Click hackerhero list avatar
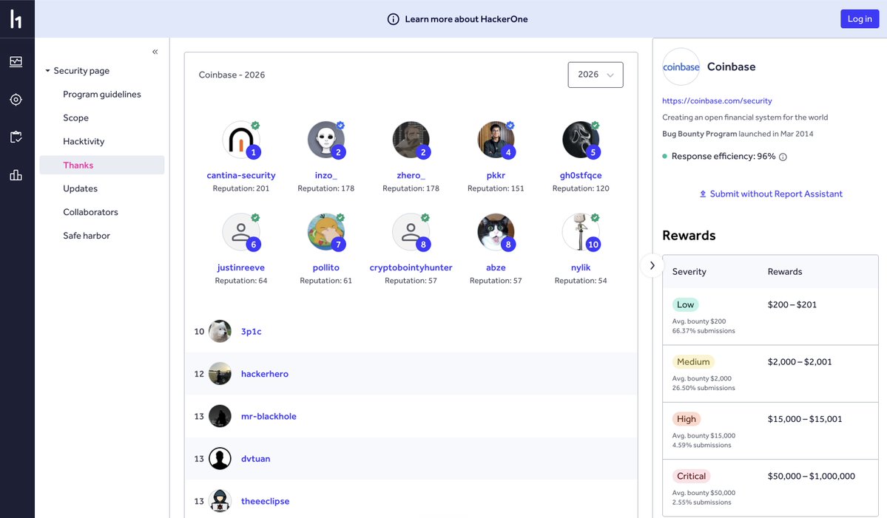Image resolution: width=887 pixels, height=518 pixels. coord(220,374)
